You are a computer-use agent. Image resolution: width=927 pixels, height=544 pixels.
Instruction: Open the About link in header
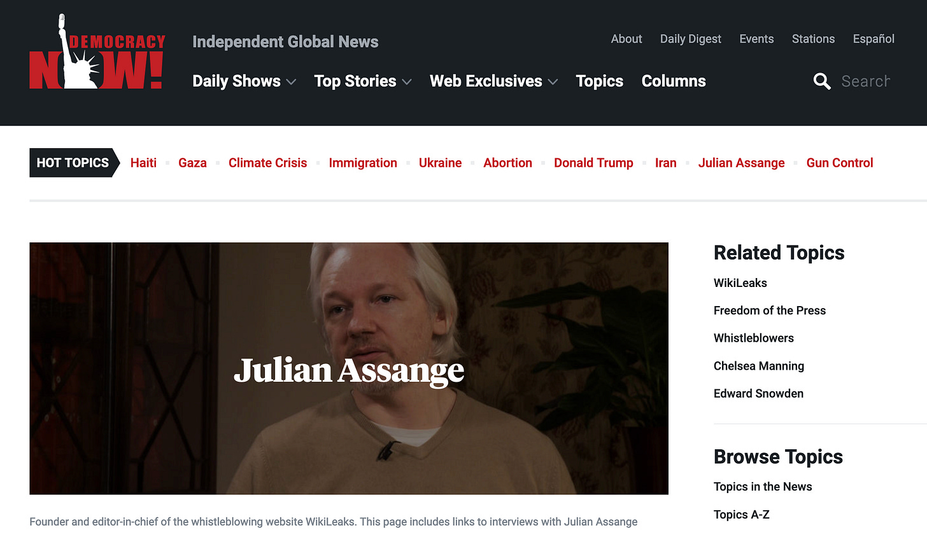[x=626, y=39]
